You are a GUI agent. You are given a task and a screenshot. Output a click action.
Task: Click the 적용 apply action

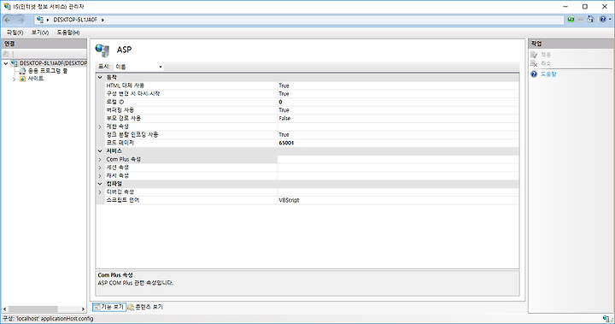coord(546,55)
